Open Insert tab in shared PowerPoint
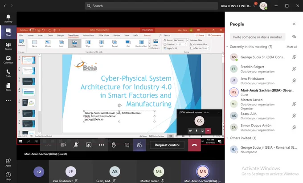 (x=41, y=35)
